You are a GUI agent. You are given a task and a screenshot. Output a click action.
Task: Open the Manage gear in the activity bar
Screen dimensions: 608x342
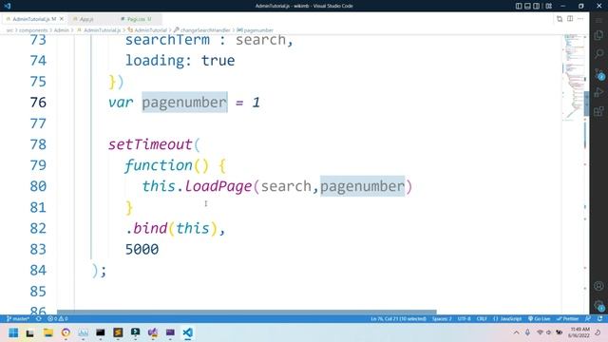click(x=598, y=305)
